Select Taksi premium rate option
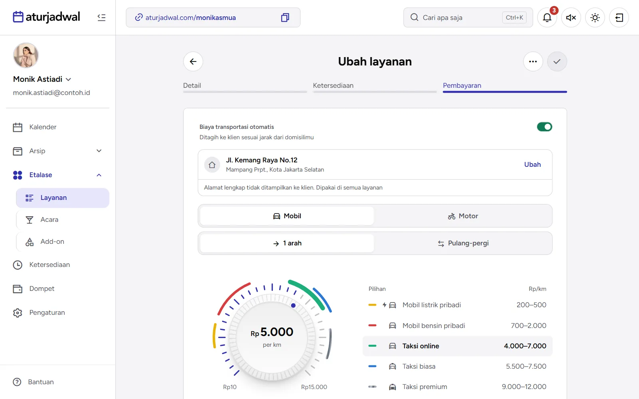Screen dimensions: 639x399 pos(457,387)
